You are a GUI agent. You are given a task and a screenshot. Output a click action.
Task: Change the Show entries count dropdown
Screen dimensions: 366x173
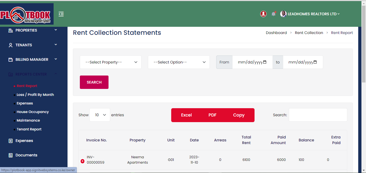(100, 115)
